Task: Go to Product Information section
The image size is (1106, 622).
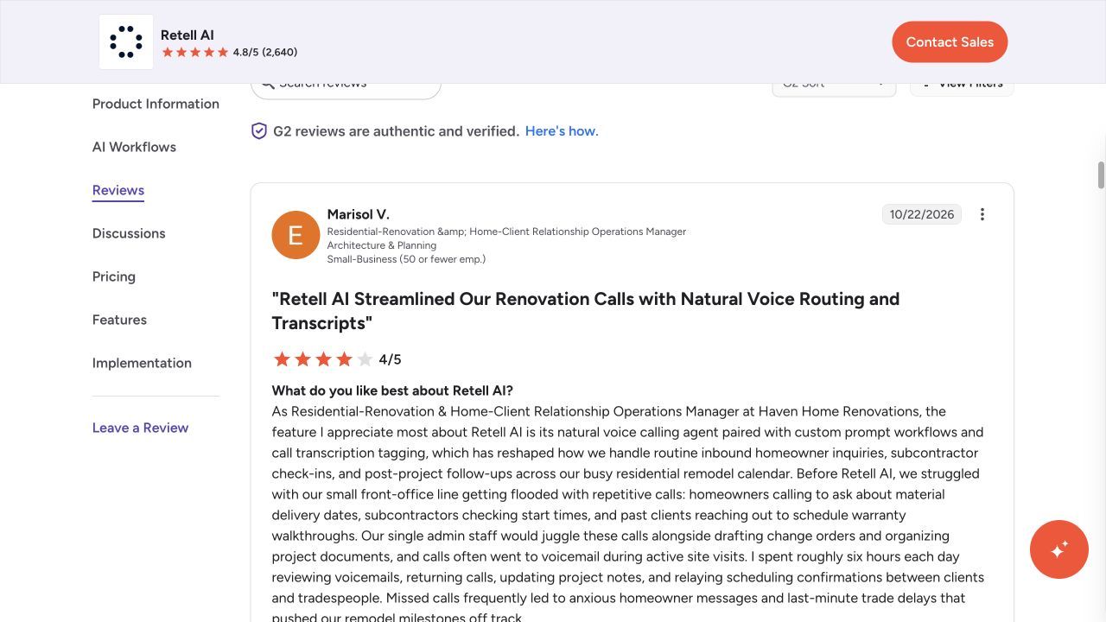Action: pyautogui.click(x=156, y=104)
